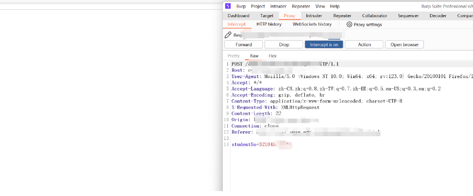This screenshot has height=196, width=473.
Task: Select the Proxy tab
Action: 290,16
